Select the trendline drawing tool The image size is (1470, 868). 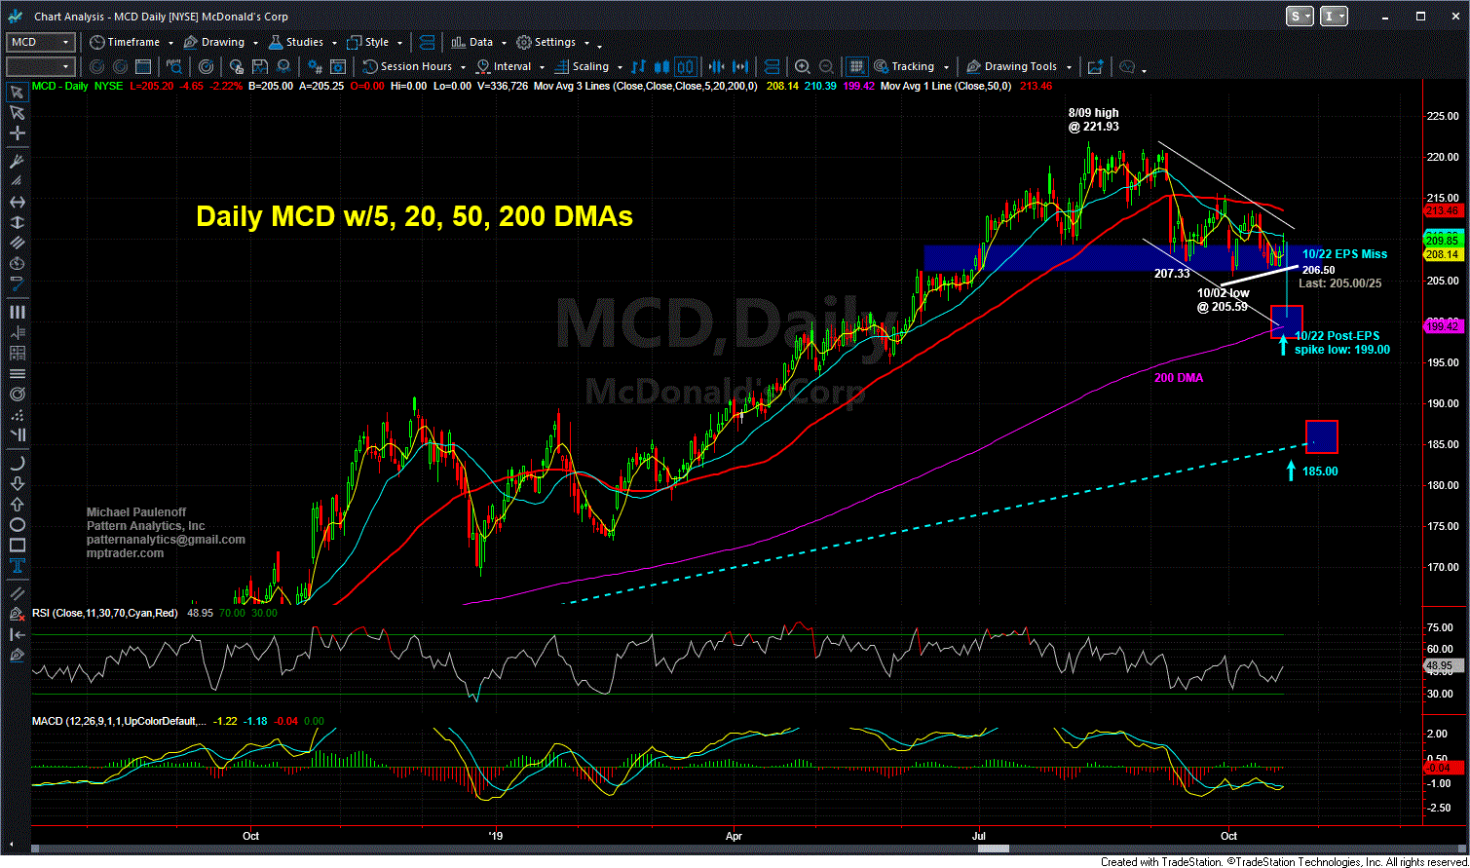pos(17,595)
